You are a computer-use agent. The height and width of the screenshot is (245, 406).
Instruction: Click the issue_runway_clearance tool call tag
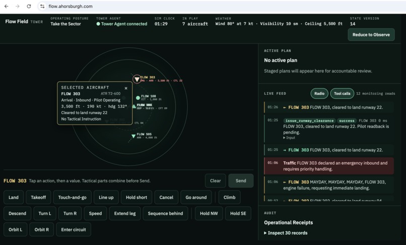pyautogui.click(x=309, y=120)
